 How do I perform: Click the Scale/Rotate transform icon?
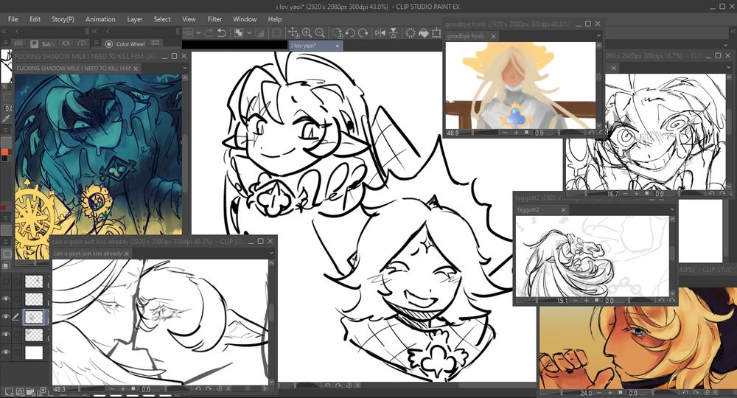pos(436,32)
